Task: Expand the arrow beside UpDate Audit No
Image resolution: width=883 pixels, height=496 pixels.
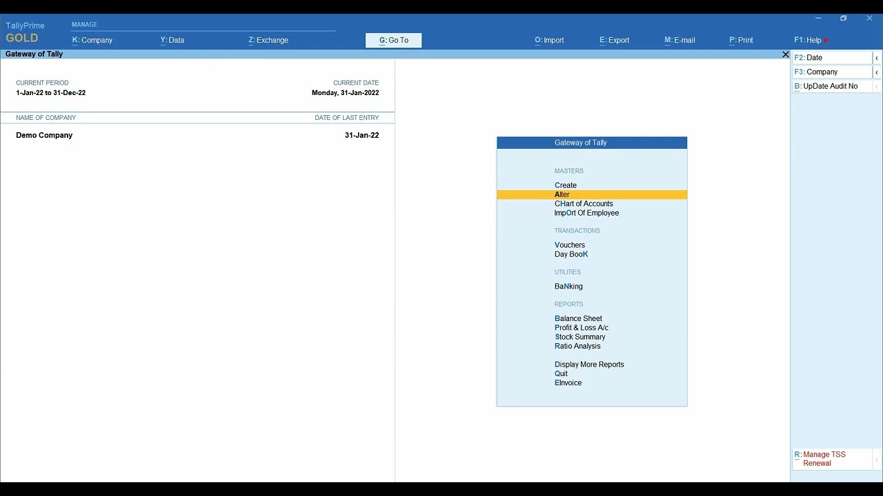Action: (x=877, y=87)
